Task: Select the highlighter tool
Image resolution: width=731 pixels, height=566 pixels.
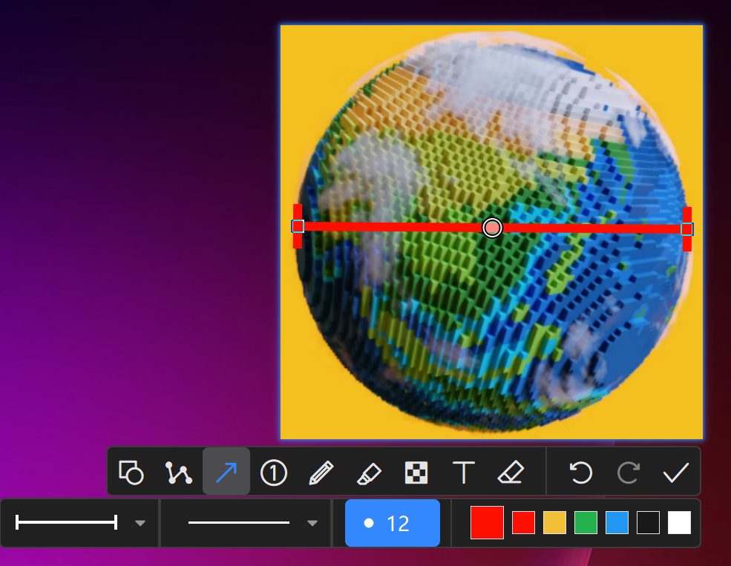Action: (369, 472)
